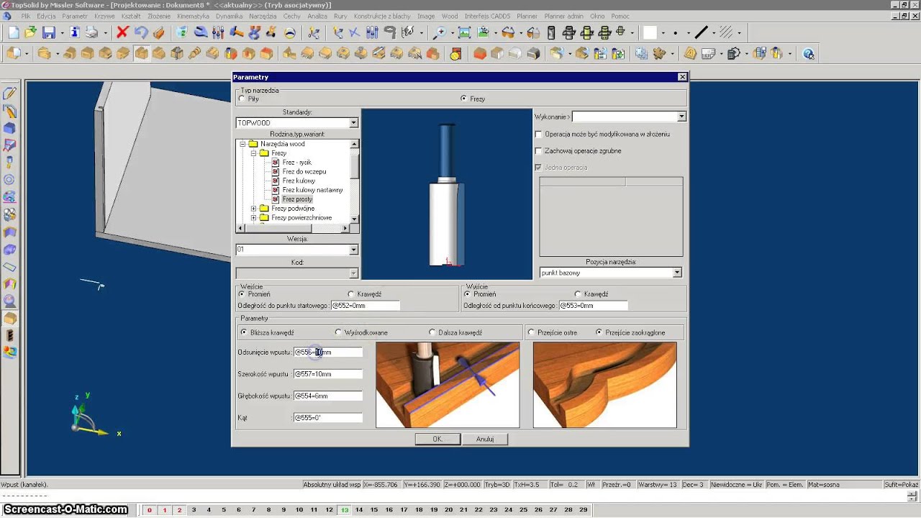This screenshot has width=921, height=518.
Task: Collapse the Frezy folder node
Action: 253,153
